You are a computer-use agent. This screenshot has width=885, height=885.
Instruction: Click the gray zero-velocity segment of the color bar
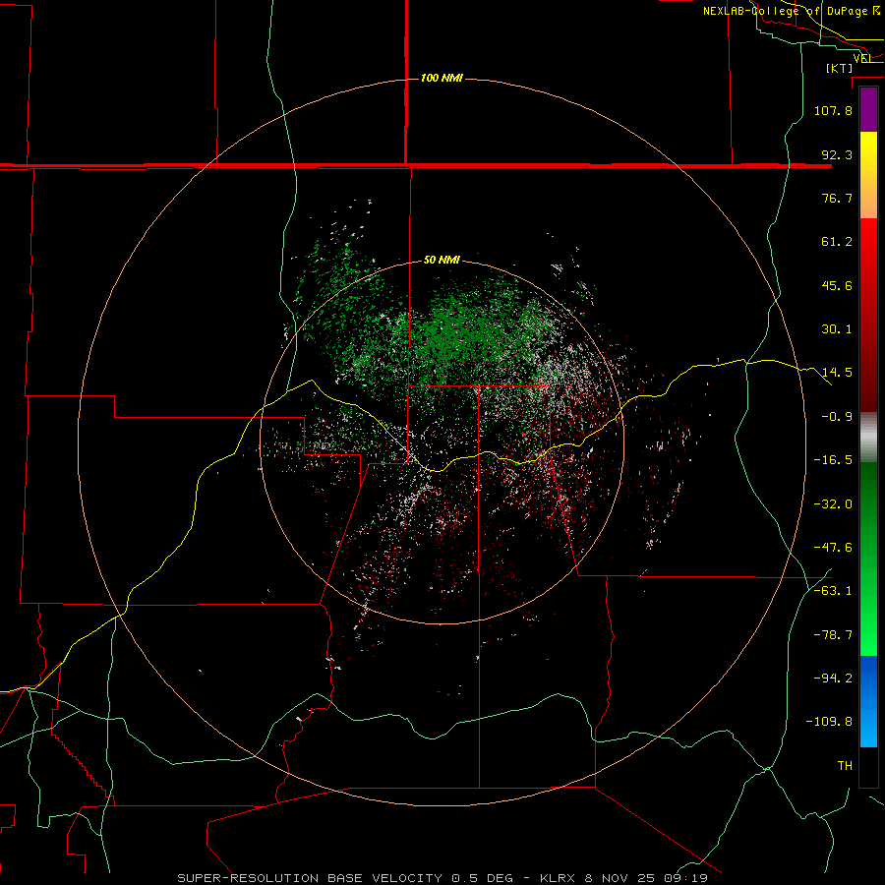[x=868, y=438]
